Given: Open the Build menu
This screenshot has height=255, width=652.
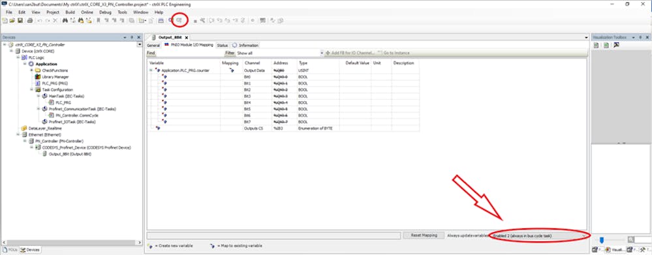Looking at the screenshot, I should [70, 12].
